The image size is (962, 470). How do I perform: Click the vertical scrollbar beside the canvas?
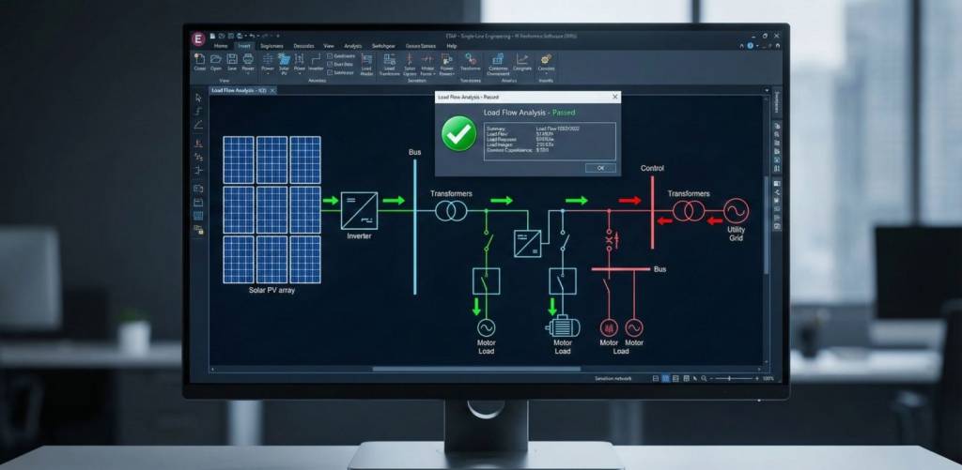766,224
